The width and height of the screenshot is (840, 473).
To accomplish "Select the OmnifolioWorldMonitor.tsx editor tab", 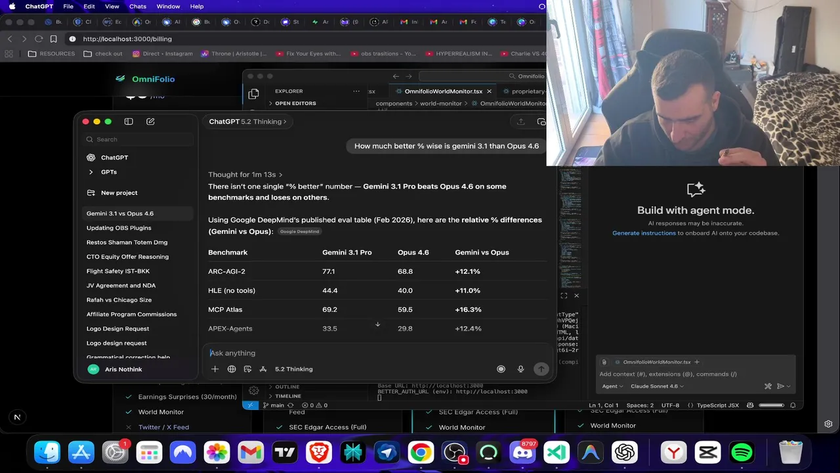I will pyautogui.click(x=444, y=91).
